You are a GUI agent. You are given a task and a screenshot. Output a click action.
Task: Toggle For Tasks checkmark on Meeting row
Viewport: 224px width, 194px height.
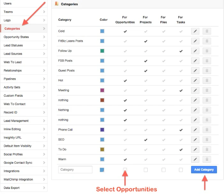181,91
